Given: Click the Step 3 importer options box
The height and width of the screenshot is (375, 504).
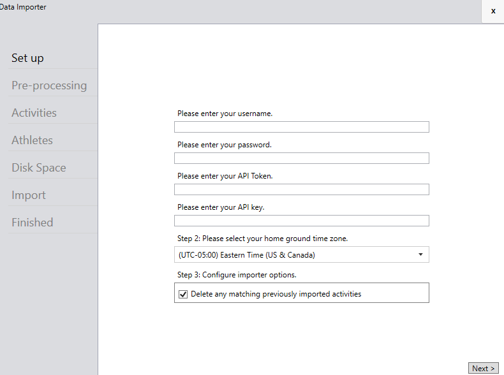Looking at the screenshot, I should pyautogui.click(x=302, y=293).
